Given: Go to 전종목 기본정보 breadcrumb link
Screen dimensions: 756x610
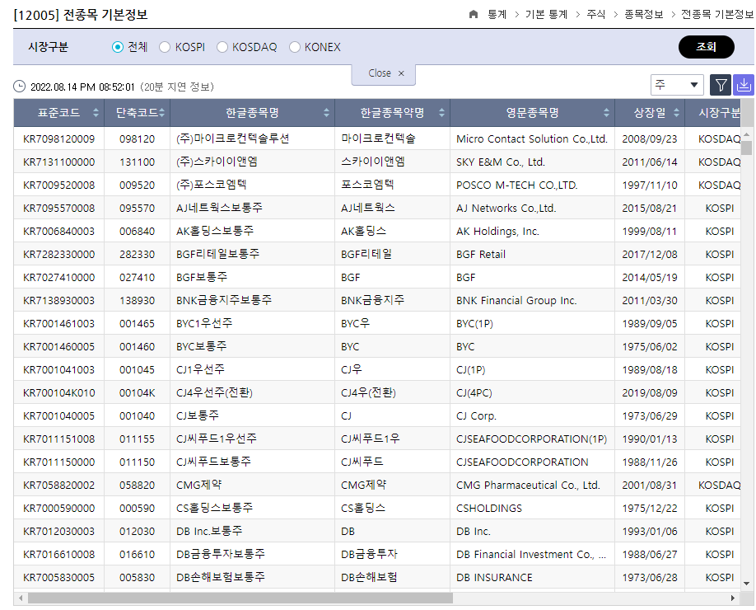Looking at the screenshot, I should pyautogui.click(x=717, y=15).
